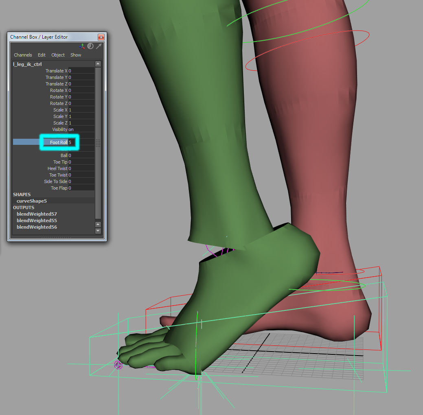Click the Toe Tip value field
423x415 pixels.
[x=81, y=162]
